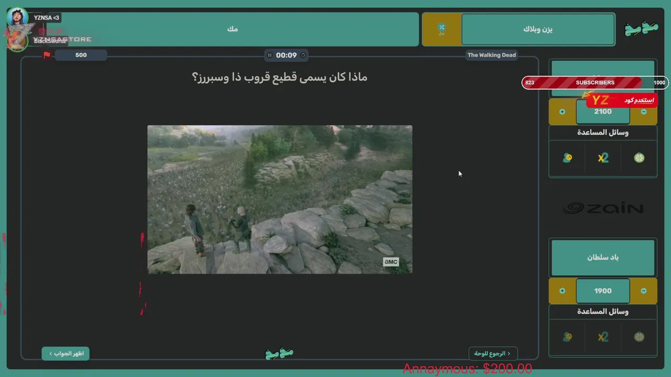Click the YZNSA streamer avatar
This screenshot has height=377, width=671.
click(17, 17)
